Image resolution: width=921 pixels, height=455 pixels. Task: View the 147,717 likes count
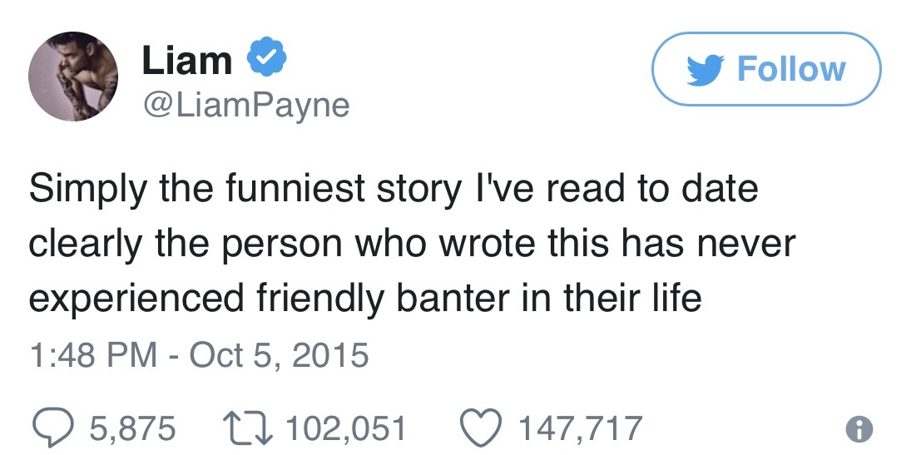(x=580, y=428)
